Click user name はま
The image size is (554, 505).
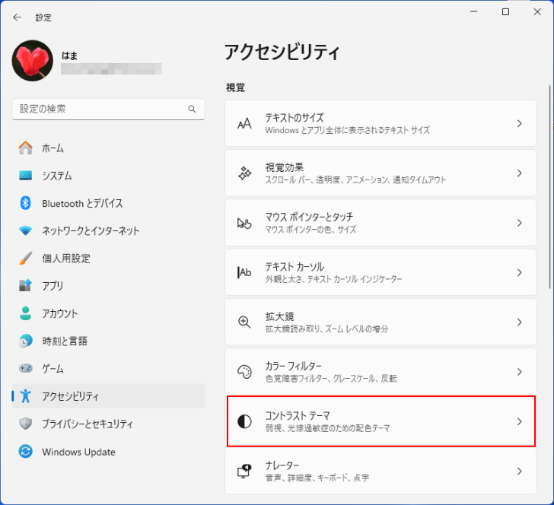(x=69, y=56)
